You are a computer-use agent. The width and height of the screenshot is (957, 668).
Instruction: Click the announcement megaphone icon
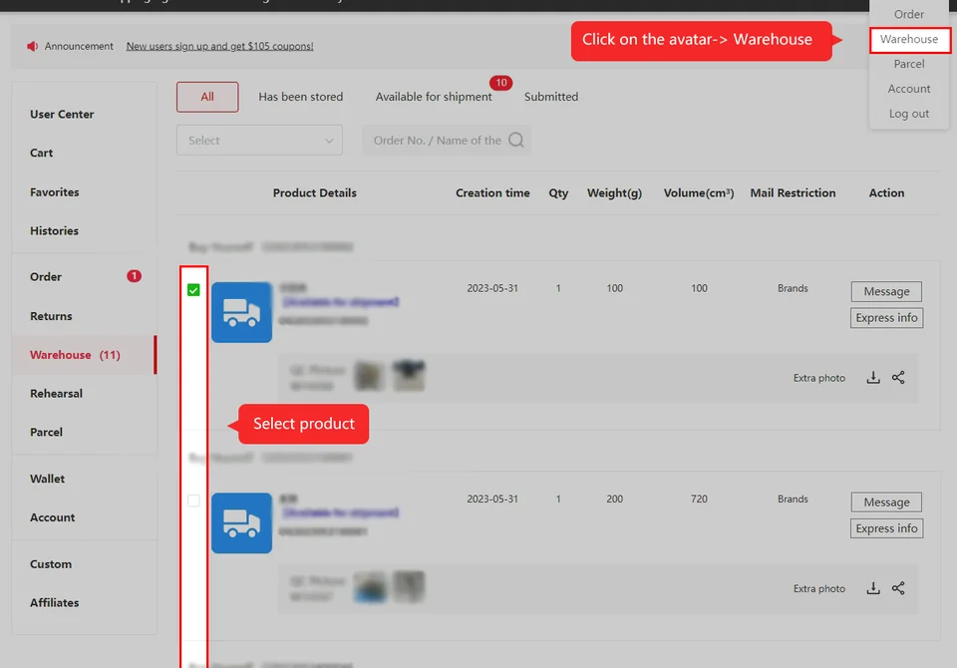pyautogui.click(x=32, y=47)
